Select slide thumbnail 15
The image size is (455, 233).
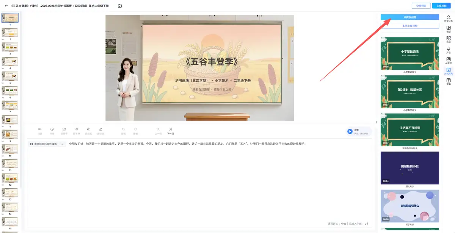pos(10,222)
